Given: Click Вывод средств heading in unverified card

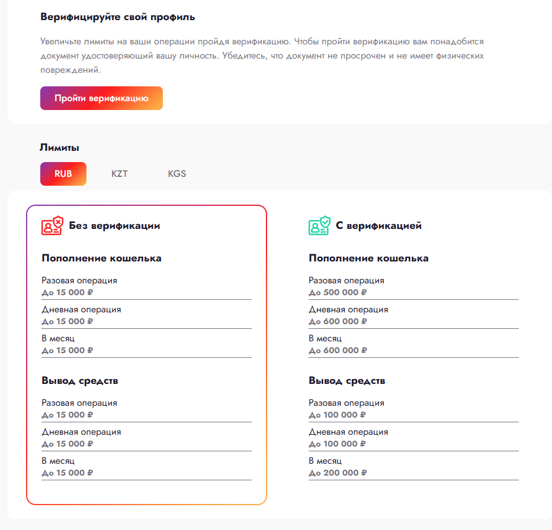Looking at the screenshot, I should (80, 380).
